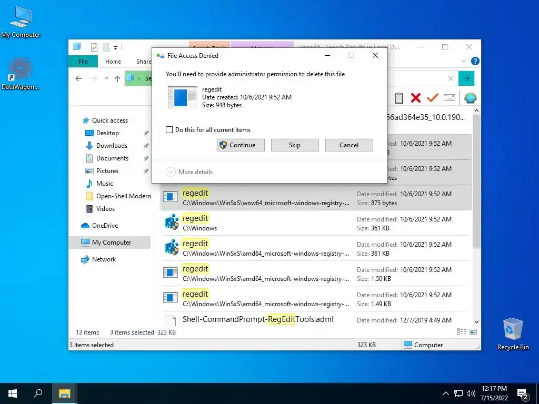Image resolution: width=539 pixels, height=404 pixels.
Task: Click the green search go arrow
Action: (x=466, y=79)
